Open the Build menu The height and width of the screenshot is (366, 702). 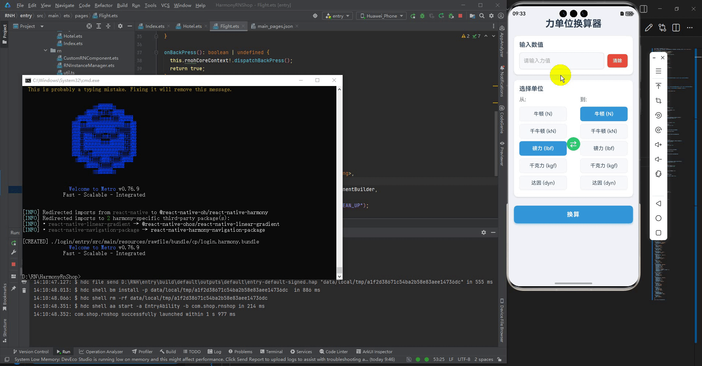(x=122, y=5)
